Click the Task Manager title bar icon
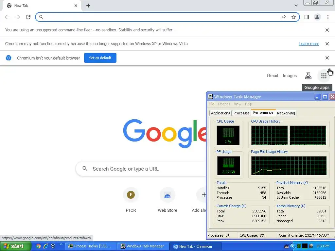The height and width of the screenshot is (251, 335). click(210, 97)
